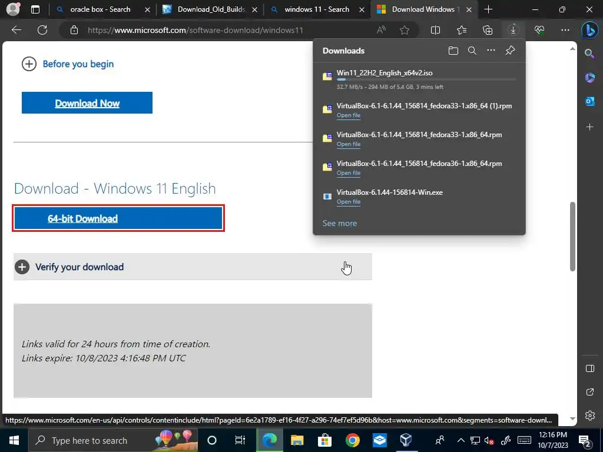Click the muted volume tray icon

pos(489,440)
